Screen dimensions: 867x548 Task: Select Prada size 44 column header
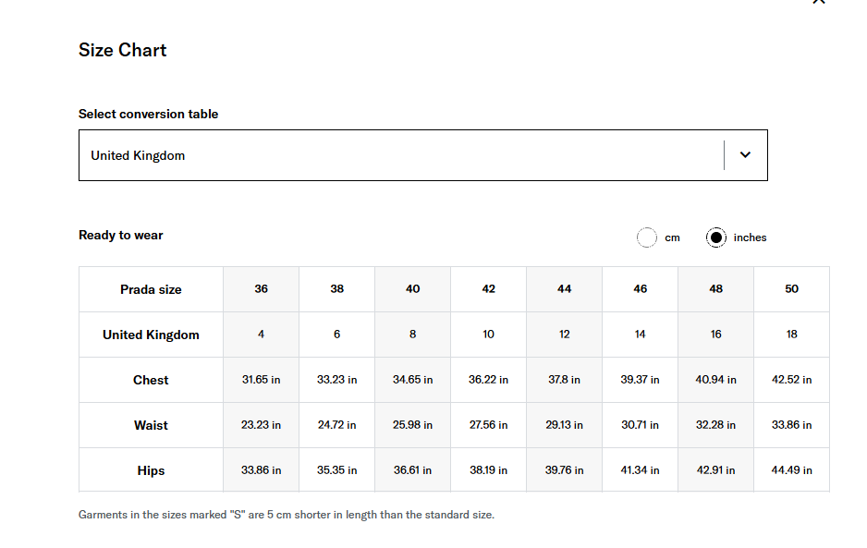click(x=564, y=289)
